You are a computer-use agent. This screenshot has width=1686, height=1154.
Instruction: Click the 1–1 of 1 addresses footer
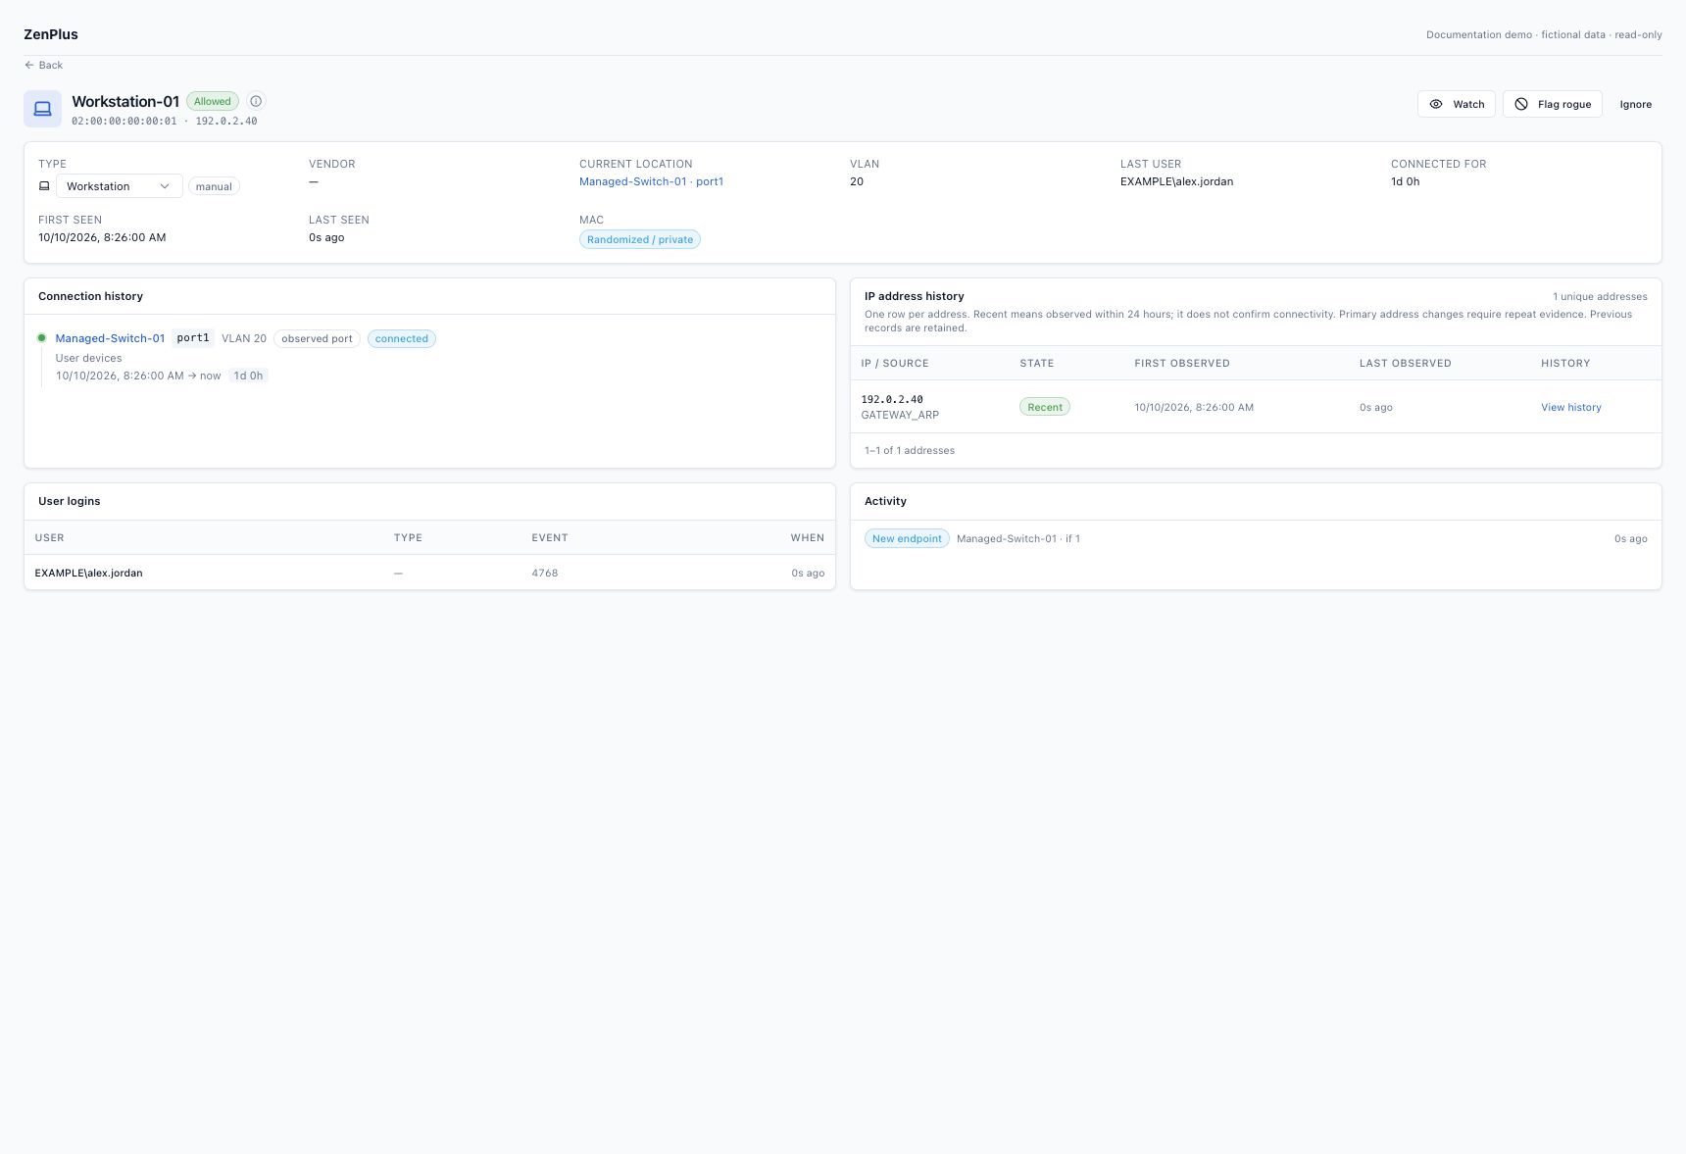pos(910,450)
